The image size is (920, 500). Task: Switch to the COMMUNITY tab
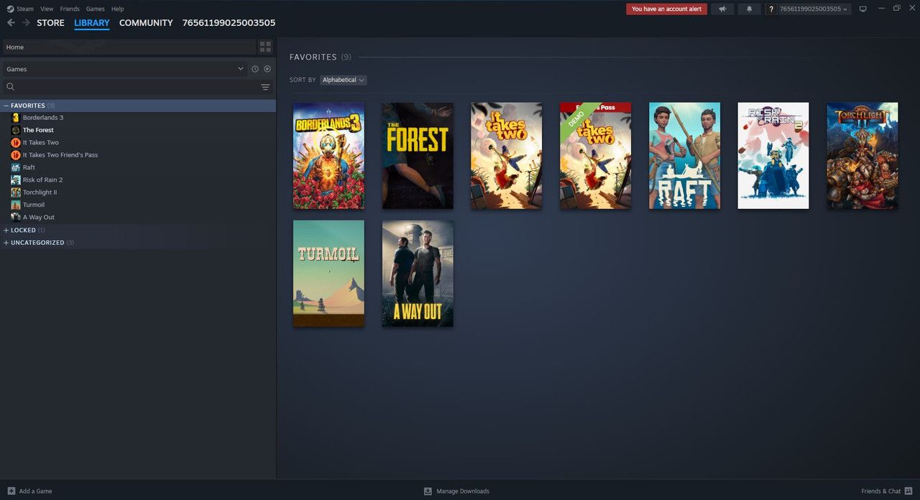(x=146, y=23)
